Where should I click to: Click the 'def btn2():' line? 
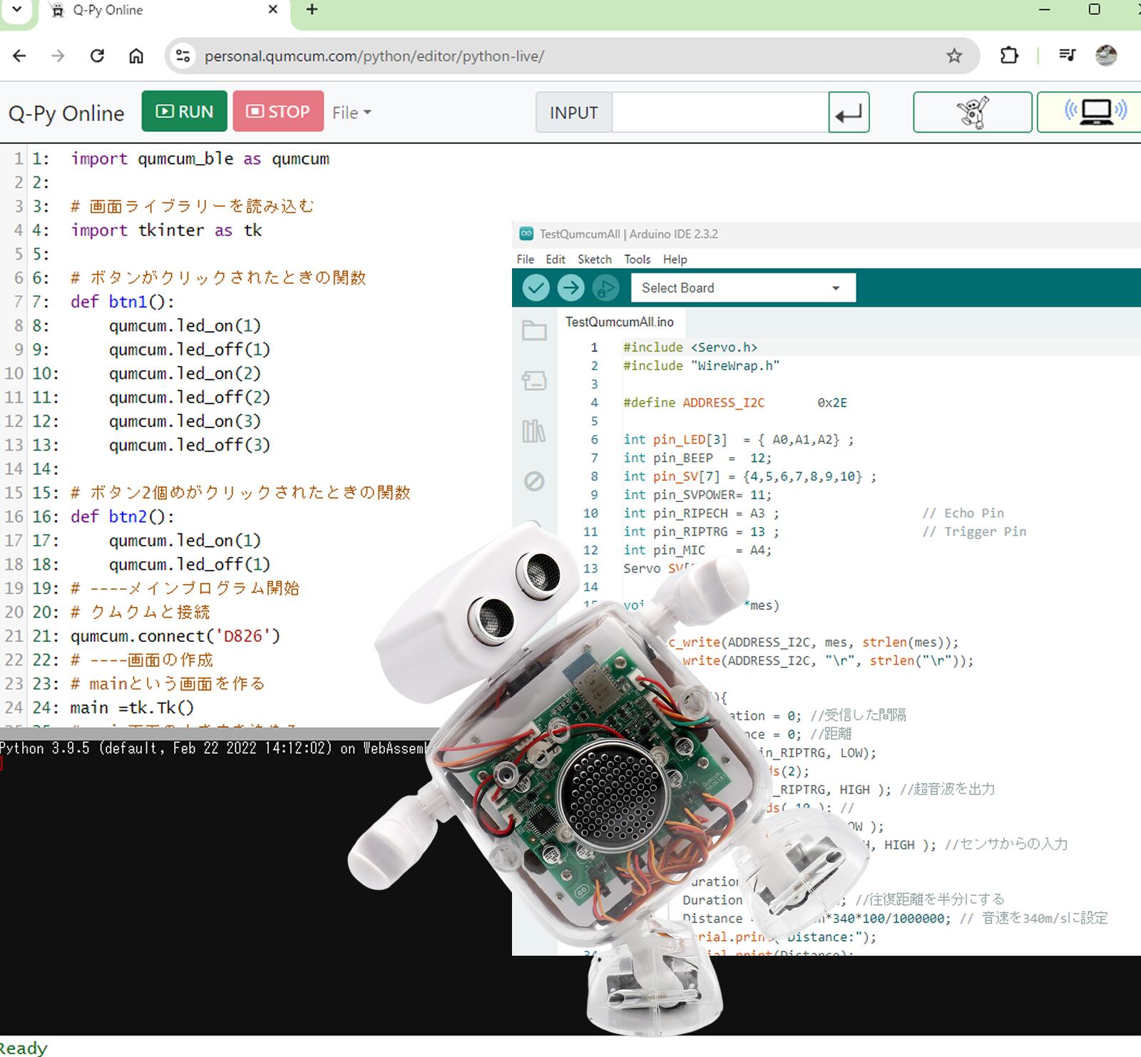pos(122,516)
